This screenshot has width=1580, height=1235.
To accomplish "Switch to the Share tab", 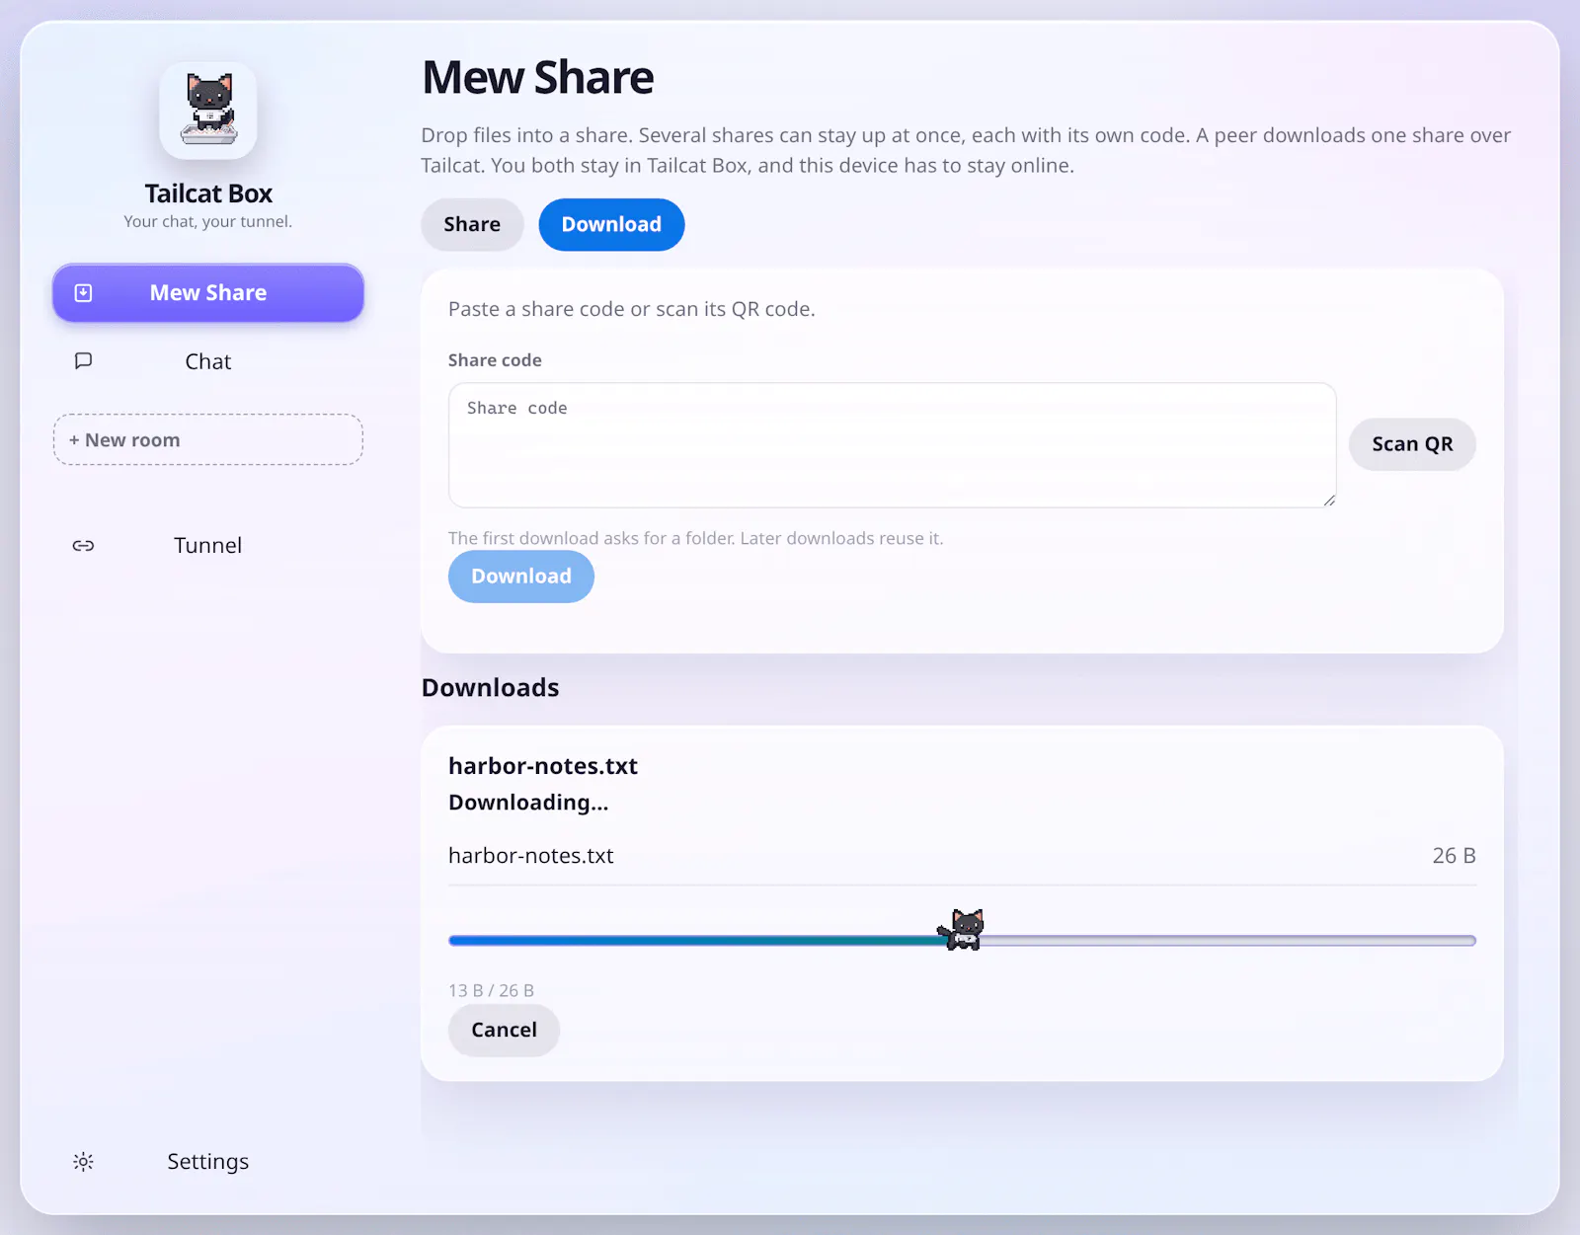I will point(472,225).
